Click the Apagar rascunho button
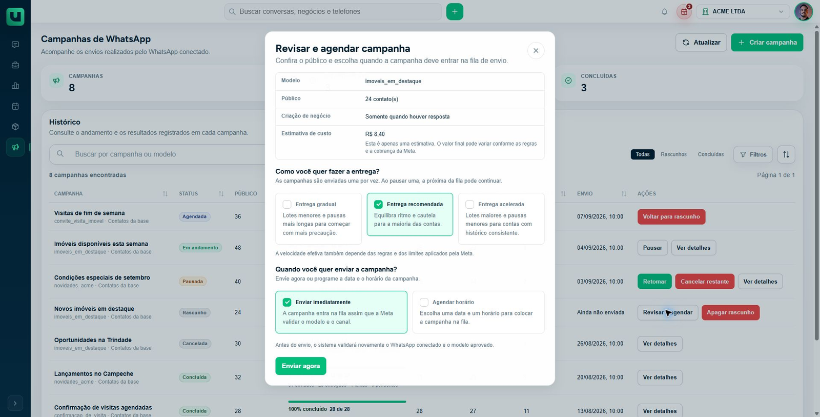The height and width of the screenshot is (417, 820). (x=730, y=312)
